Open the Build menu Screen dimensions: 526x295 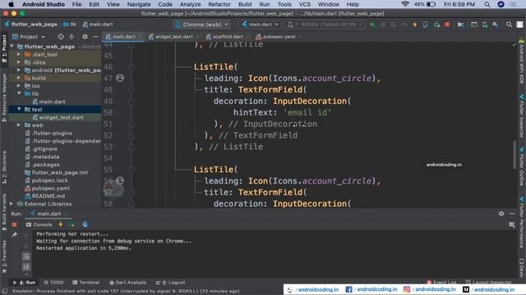pos(245,4)
